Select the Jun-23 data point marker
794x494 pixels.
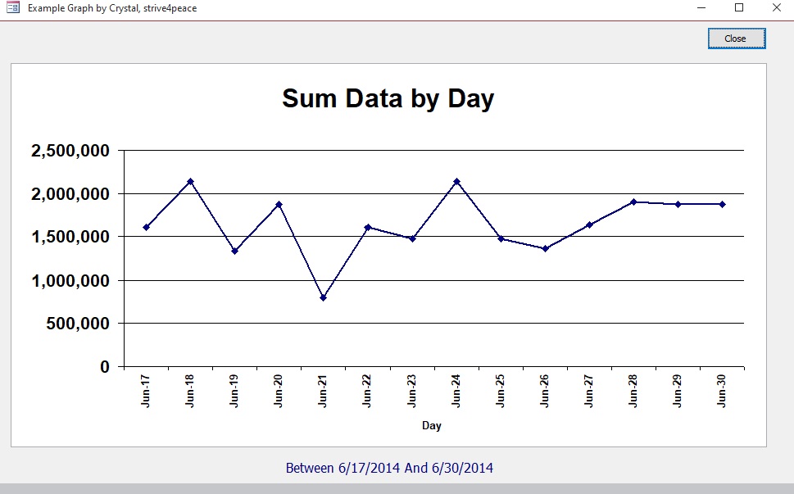pos(412,239)
